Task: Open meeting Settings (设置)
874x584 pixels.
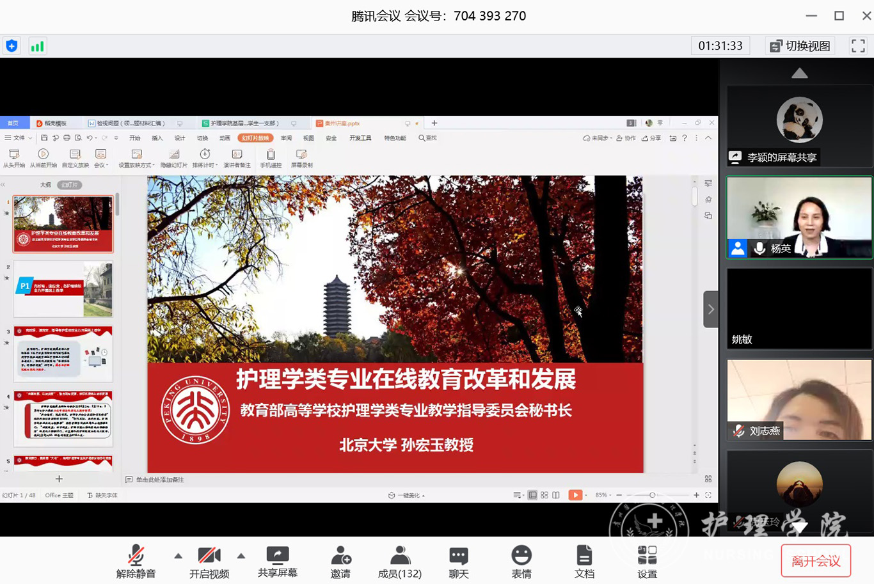Action: (x=647, y=562)
